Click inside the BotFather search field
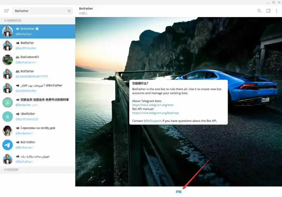The height and width of the screenshot is (197, 282). pyautogui.click(x=40, y=11)
